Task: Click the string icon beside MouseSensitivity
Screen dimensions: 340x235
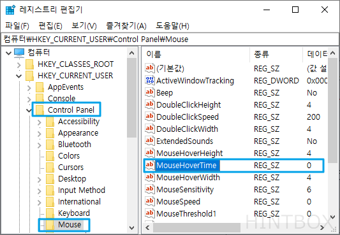Action: (150, 189)
